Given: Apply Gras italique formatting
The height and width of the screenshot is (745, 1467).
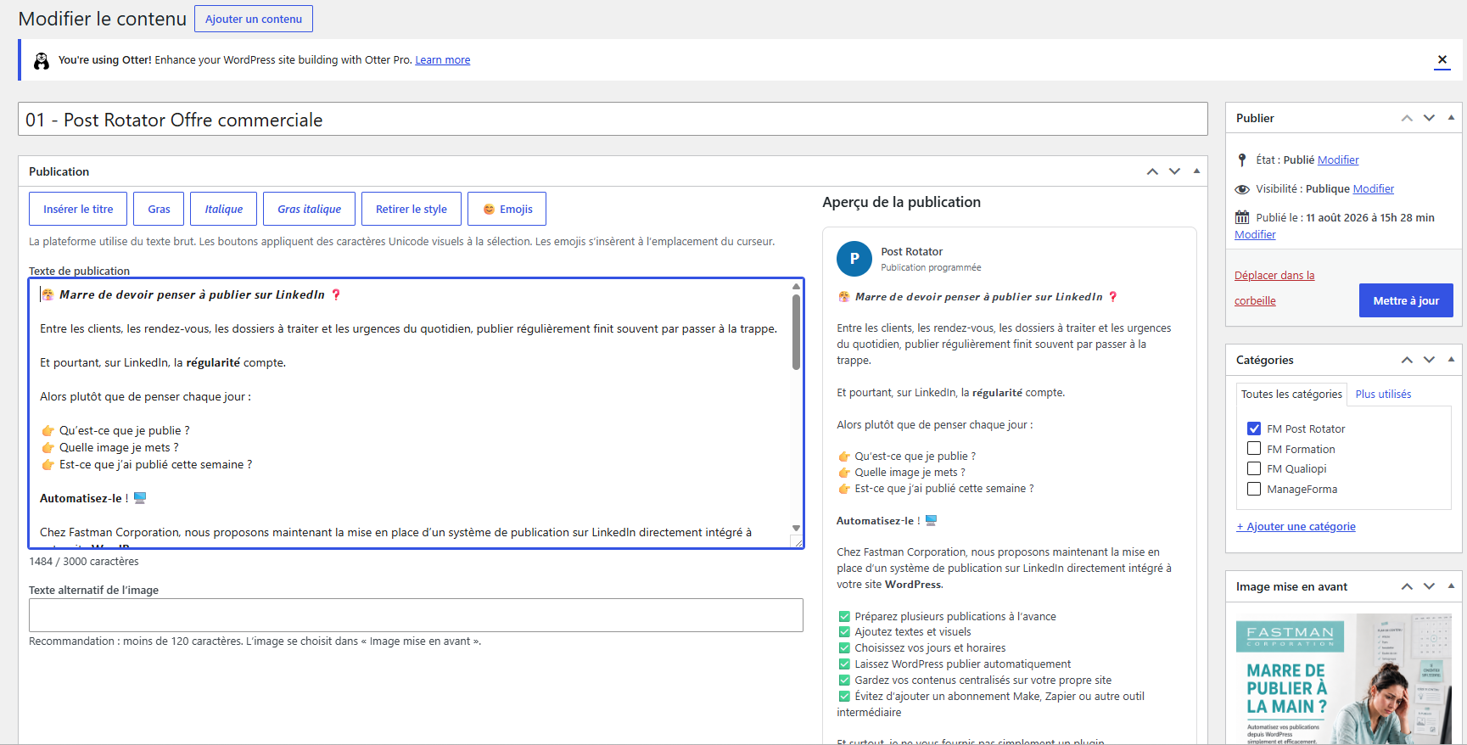Looking at the screenshot, I should pos(309,209).
